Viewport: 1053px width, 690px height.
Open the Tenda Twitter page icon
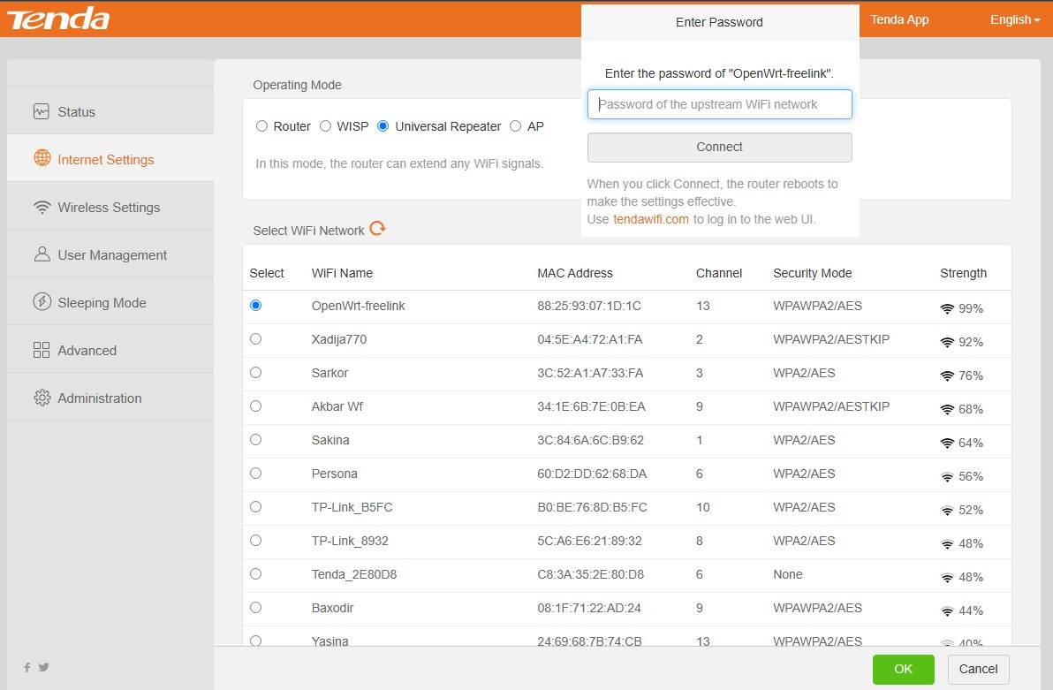pos(43,667)
